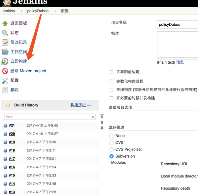This screenshot has height=195, width=198.
Task: Click the green up-arrow icon for 返回面板
Action: (5, 23)
